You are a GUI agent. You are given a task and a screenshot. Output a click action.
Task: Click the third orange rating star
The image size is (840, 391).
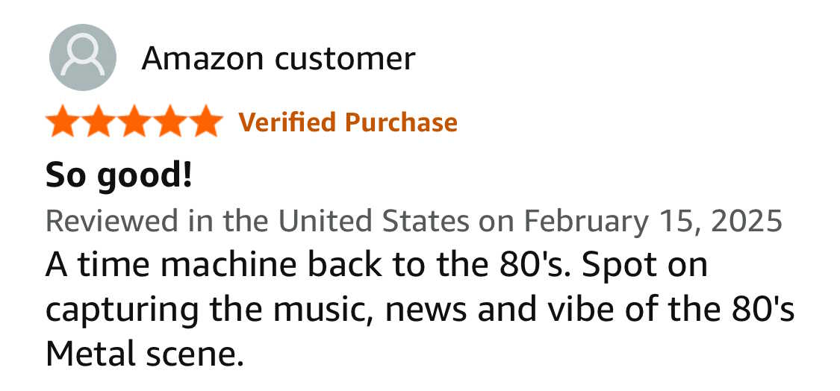click(134, 121)
